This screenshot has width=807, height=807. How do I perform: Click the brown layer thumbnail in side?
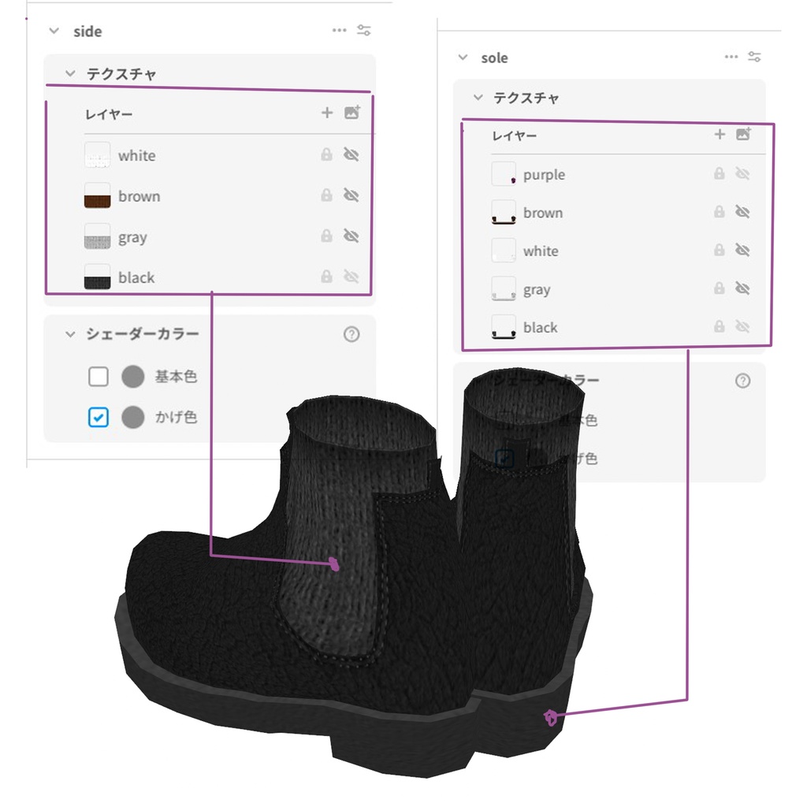(x=97, y=195)
